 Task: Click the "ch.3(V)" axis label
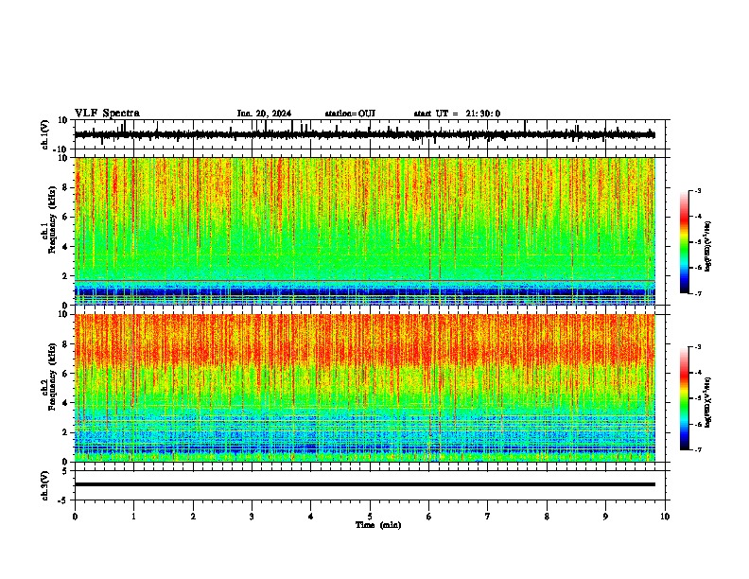pos(45,485)
